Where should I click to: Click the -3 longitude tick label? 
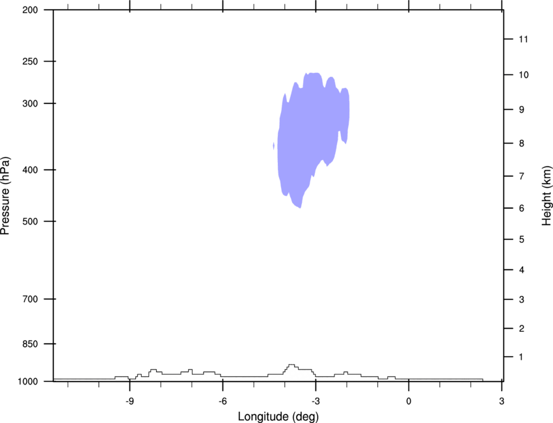point(316,401)
